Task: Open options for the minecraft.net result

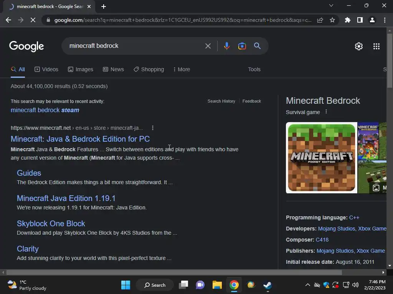Action: tap(153, 128)
